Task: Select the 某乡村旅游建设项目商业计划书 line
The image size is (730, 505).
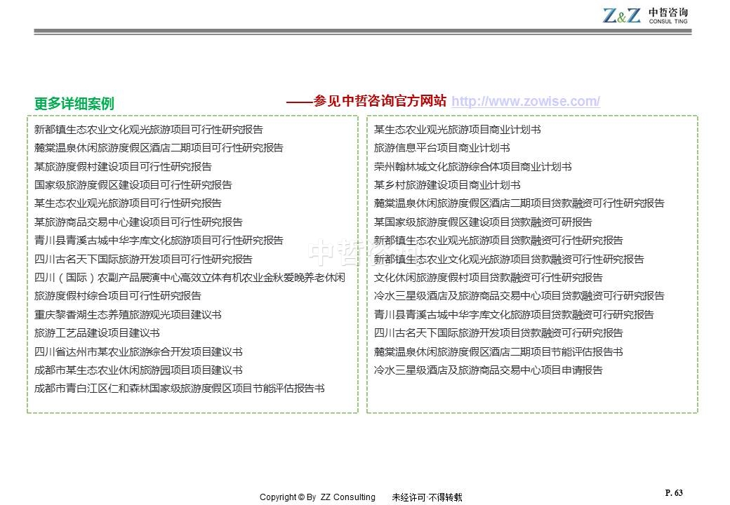Action: (x=446, y=185)
